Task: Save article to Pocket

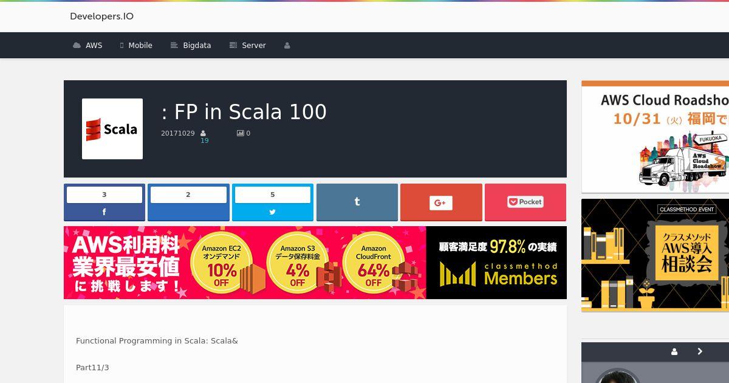Action: click(x=525, y=202)
